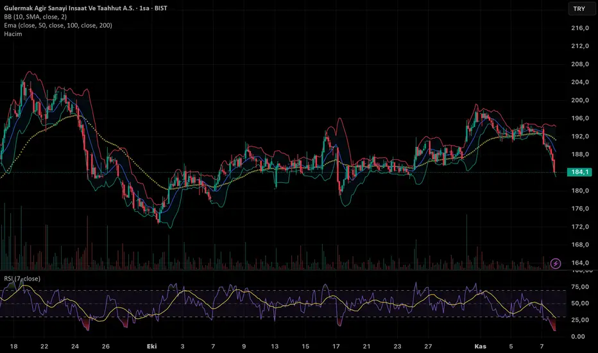Click the 200,0 price axis label
This screenshot has height=353, width=598.
pyautogui.click(x=580, y=100)
